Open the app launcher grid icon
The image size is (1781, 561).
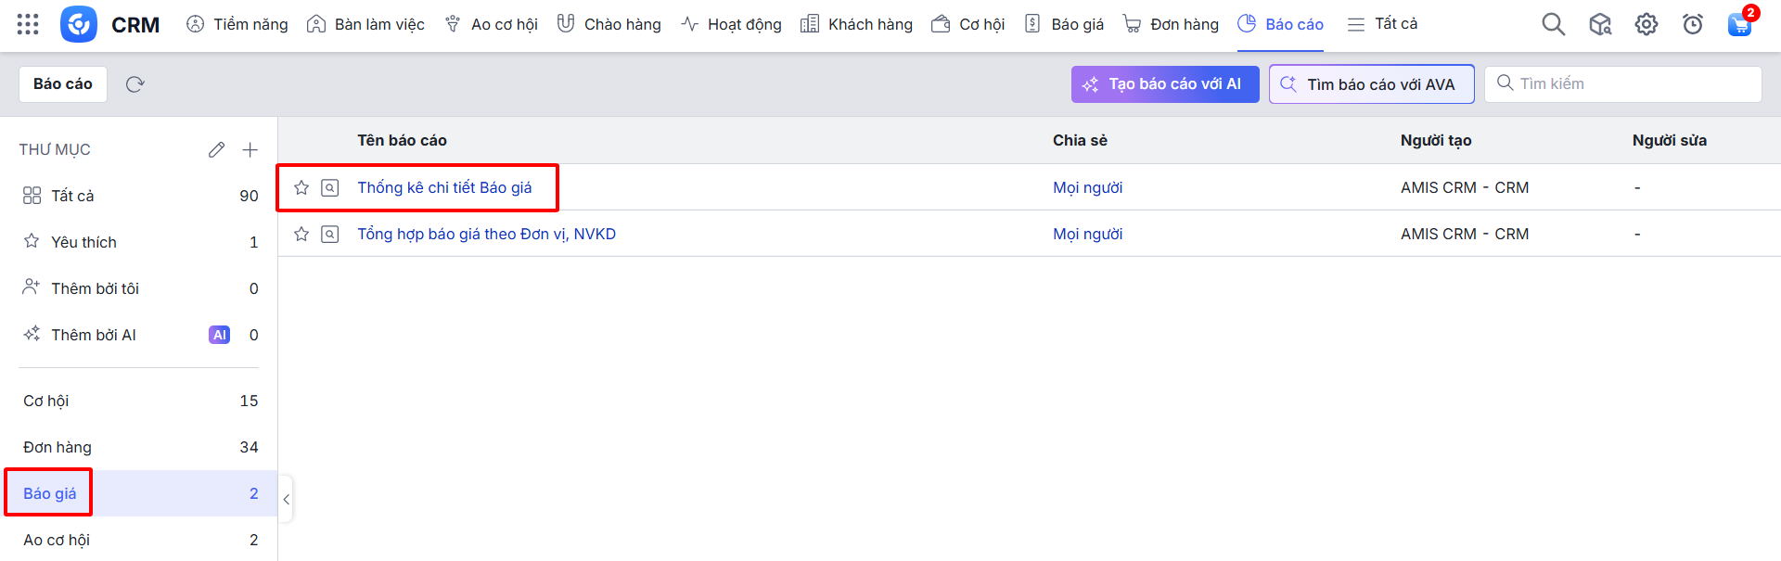28,24
